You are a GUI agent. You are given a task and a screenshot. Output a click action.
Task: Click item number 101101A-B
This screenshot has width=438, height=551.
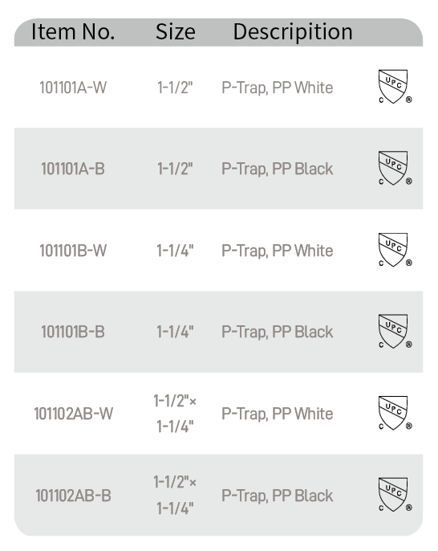pyautogui.click(x=73, y=169)
